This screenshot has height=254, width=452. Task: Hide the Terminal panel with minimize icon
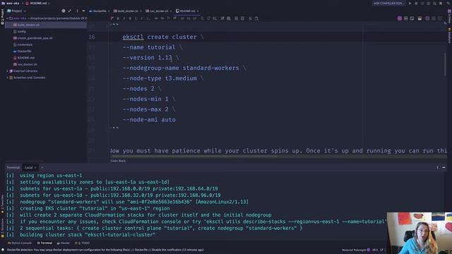click(x=444, y=168)
